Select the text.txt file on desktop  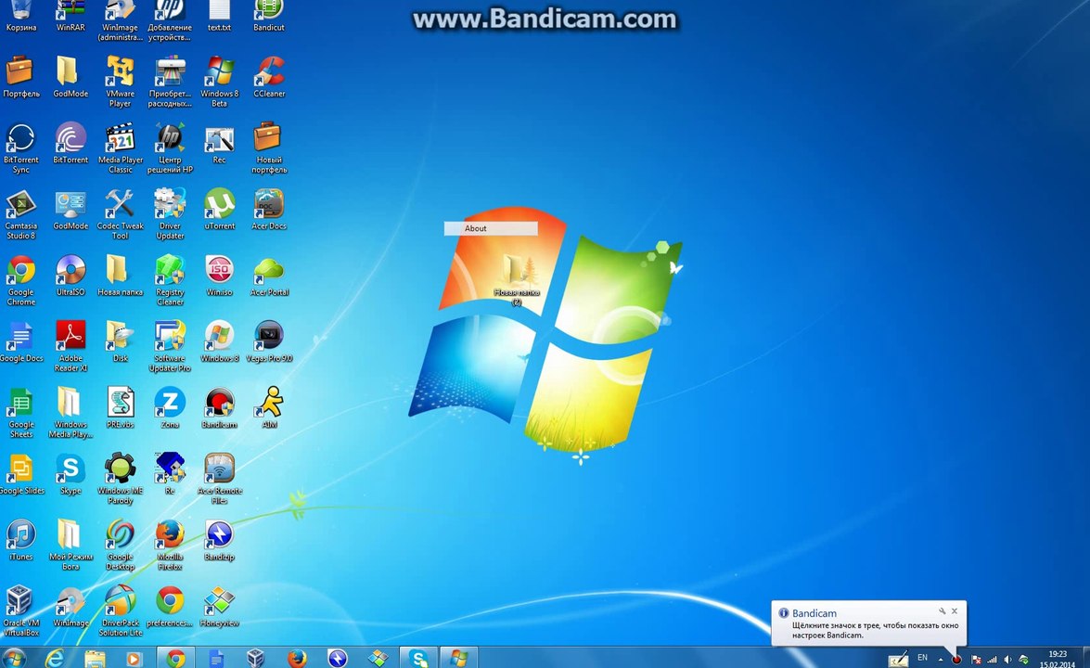click(x=219, y=16)
